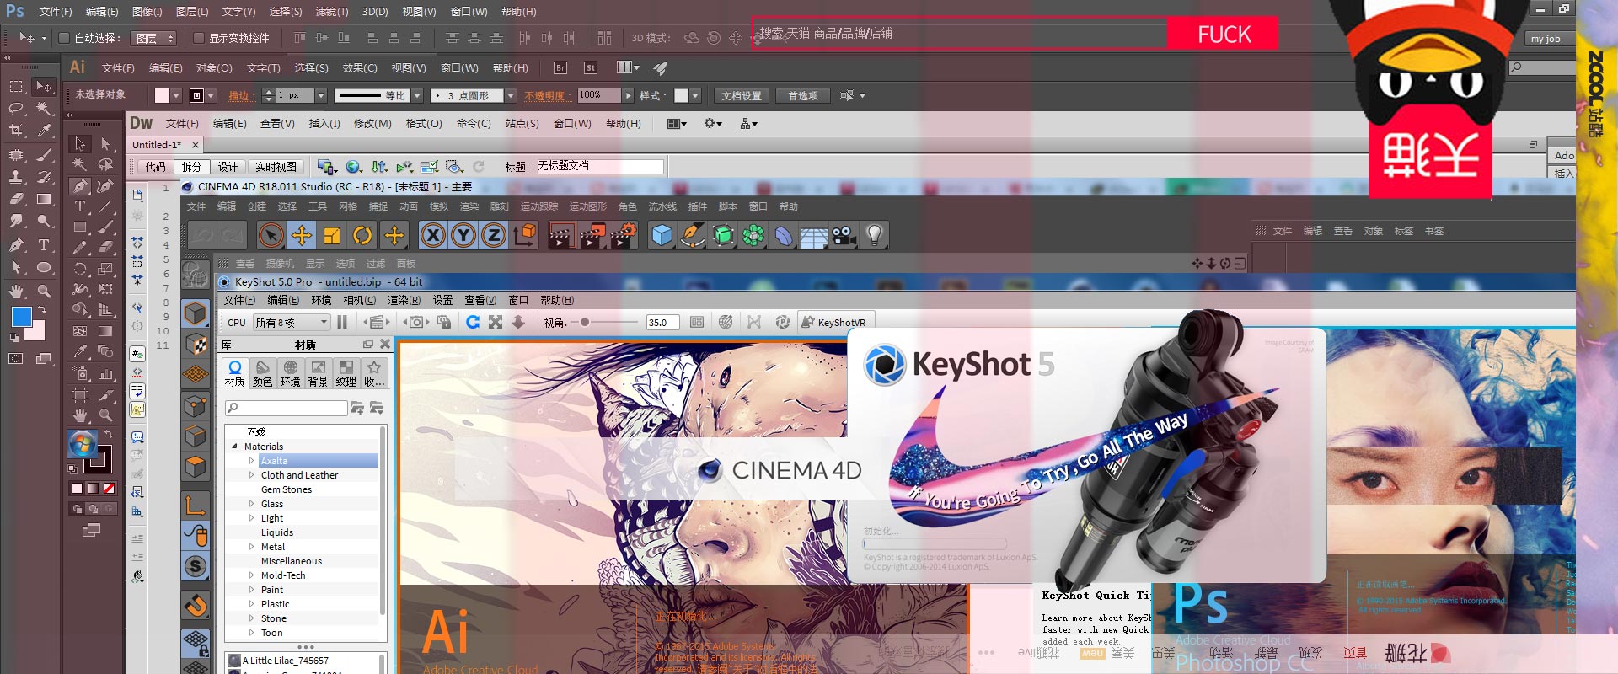The image size is (1618, 674).
Task: Switch to KeyShot 环境 library tab
Action: click(290, 373)
